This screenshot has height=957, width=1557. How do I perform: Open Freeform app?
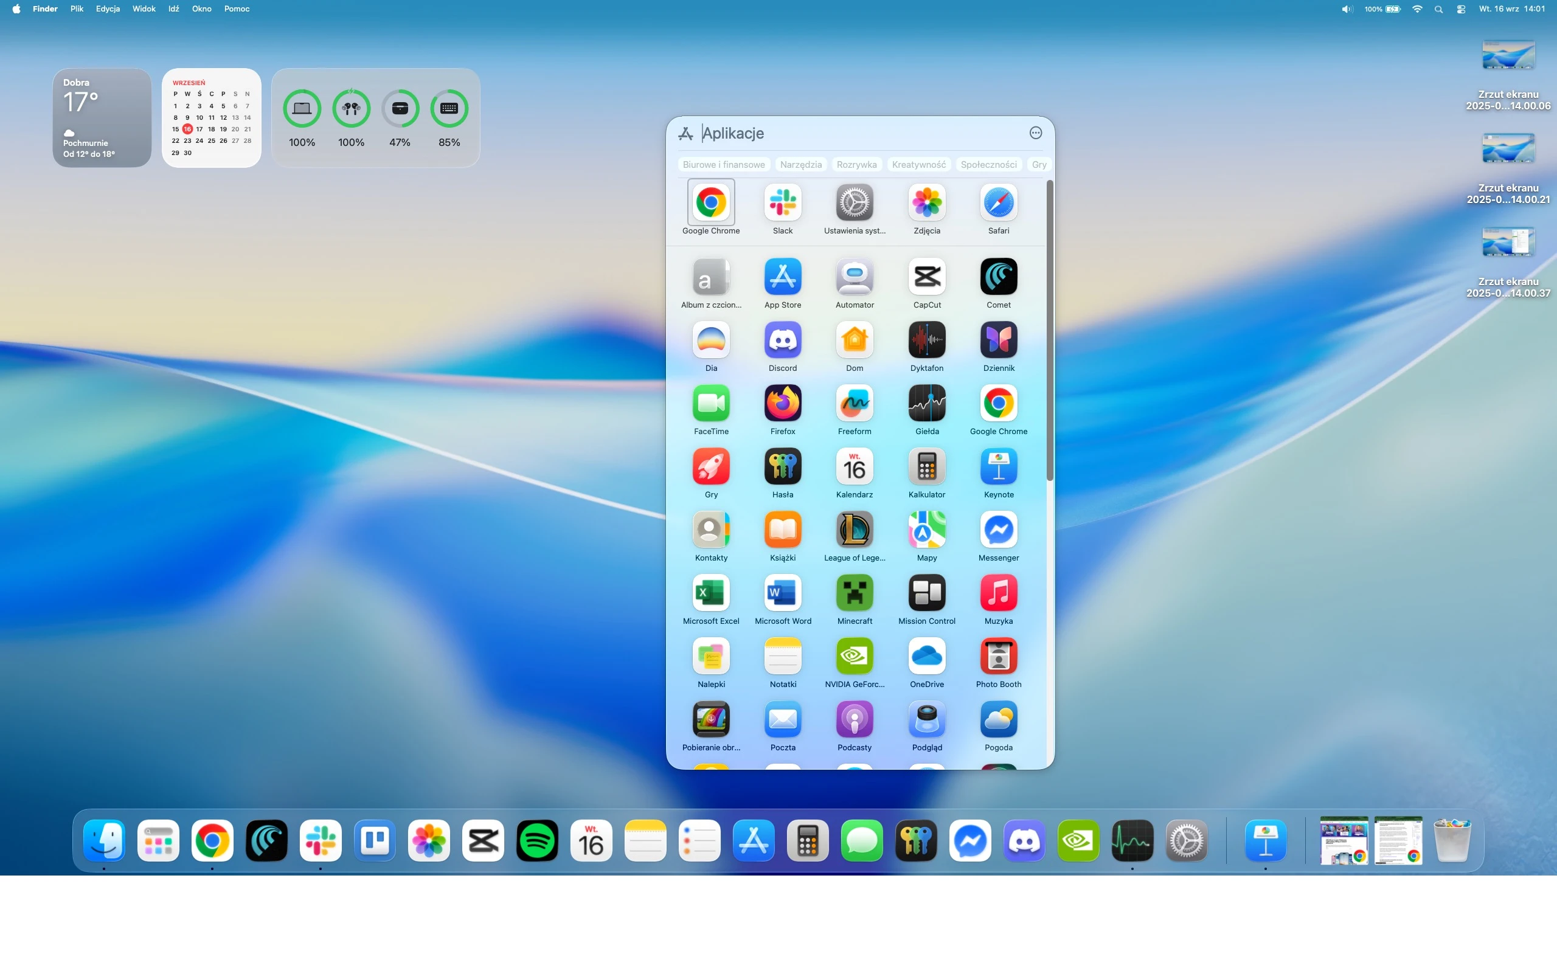pyautogui.click(x=854, y=403)
